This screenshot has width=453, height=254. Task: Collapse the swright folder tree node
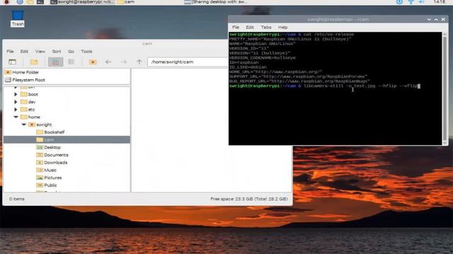coord(23,124)
